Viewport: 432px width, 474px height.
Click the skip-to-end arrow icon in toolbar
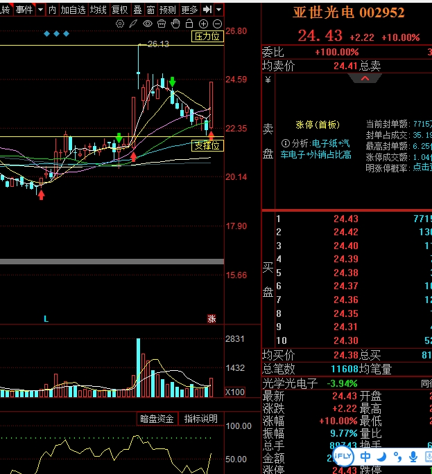pos(207,10)
